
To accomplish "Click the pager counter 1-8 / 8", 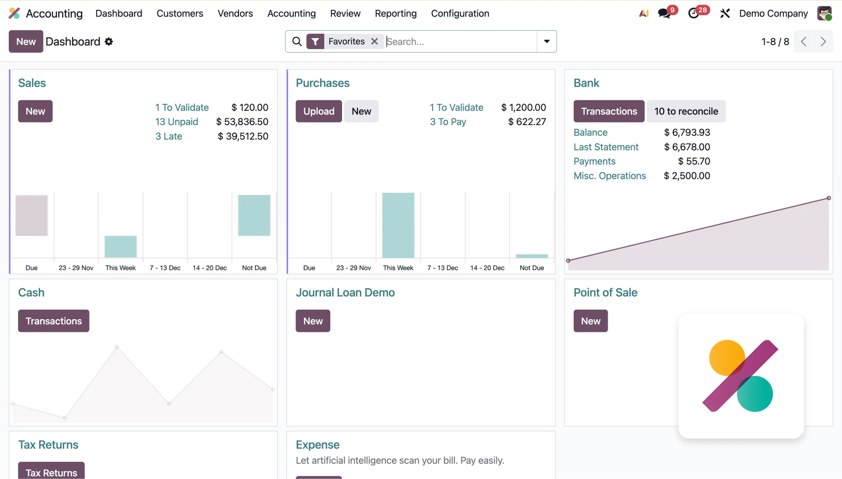I will (x=775, y=42).
